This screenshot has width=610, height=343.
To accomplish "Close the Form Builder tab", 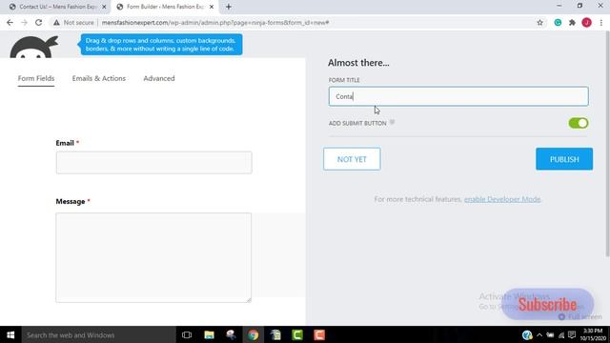I will point(212,7).
